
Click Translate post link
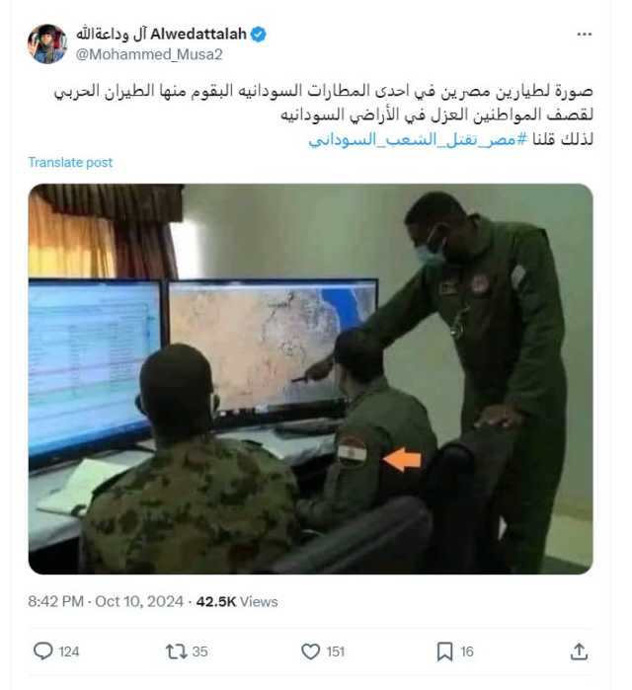click(x=70, y=162)
